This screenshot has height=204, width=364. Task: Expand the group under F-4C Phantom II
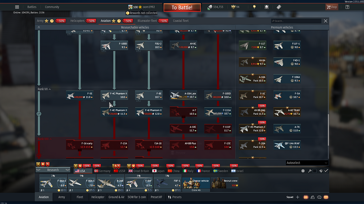coord(104,101)
